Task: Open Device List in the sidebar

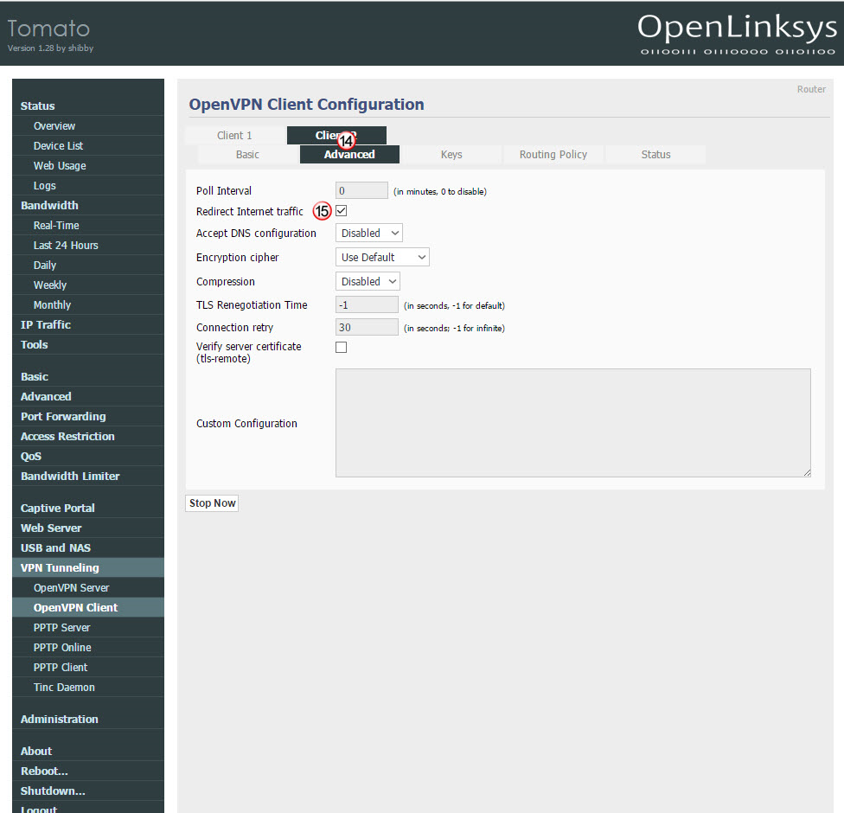Action: (x=88, y=145)
